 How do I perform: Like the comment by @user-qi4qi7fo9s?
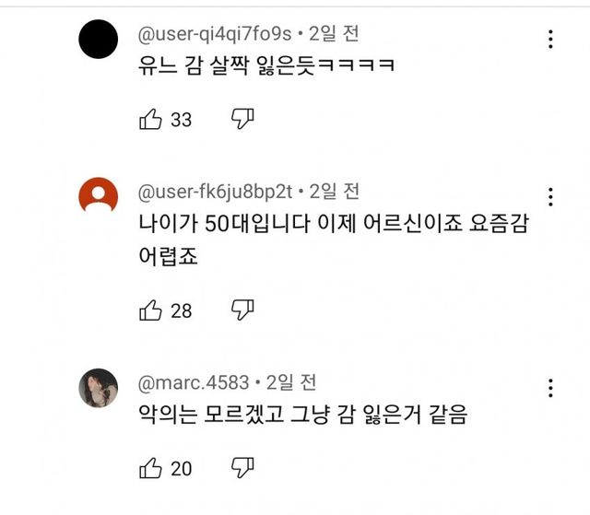tap(150, 119)
